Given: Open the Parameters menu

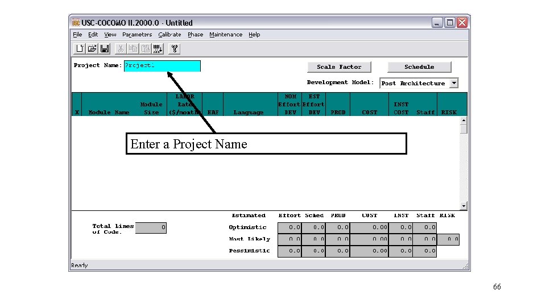Looking at the screenshot, I should point(137,35).
